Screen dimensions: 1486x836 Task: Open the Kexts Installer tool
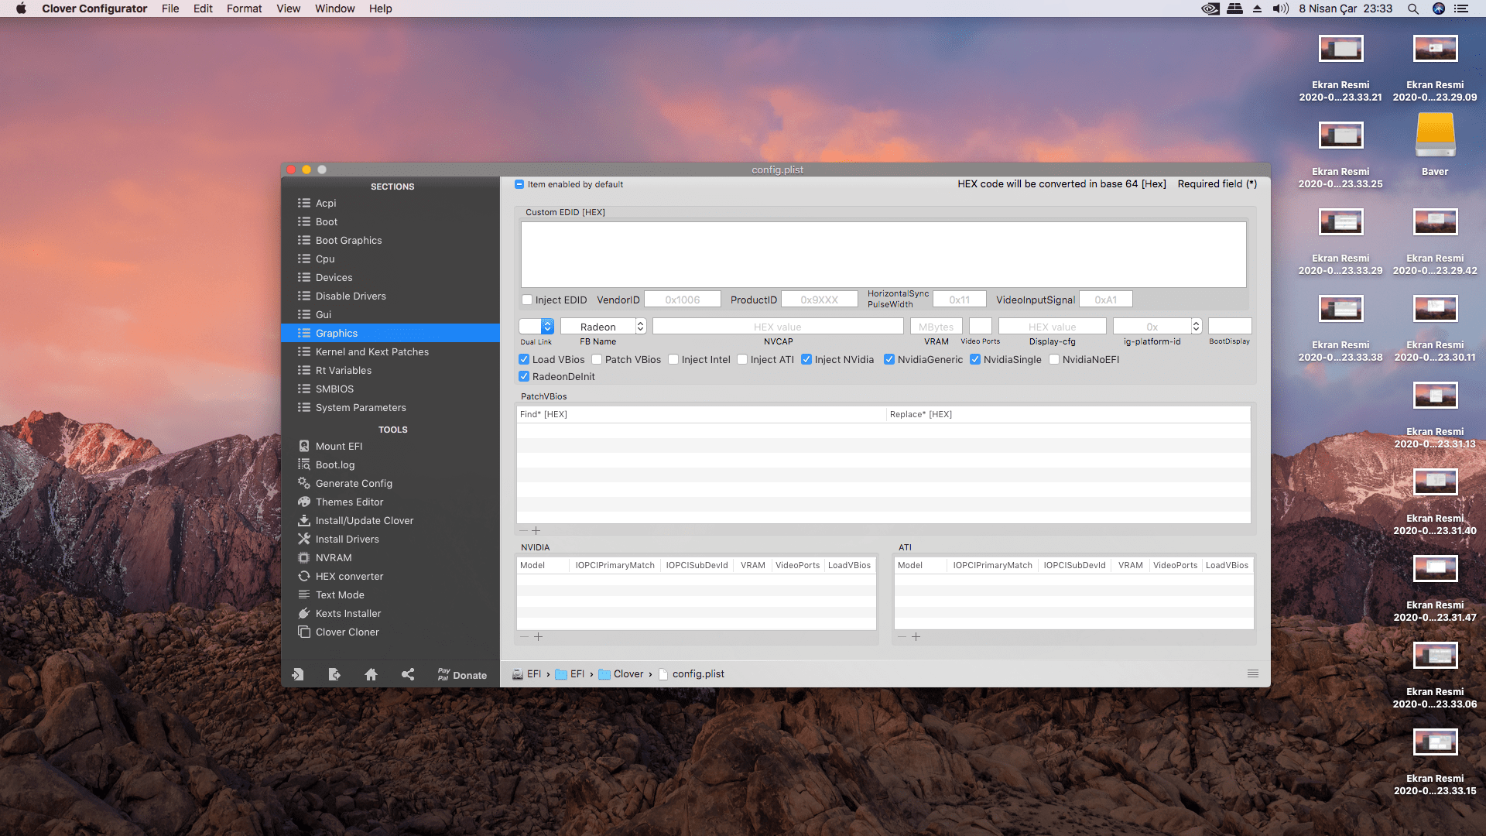348,613
